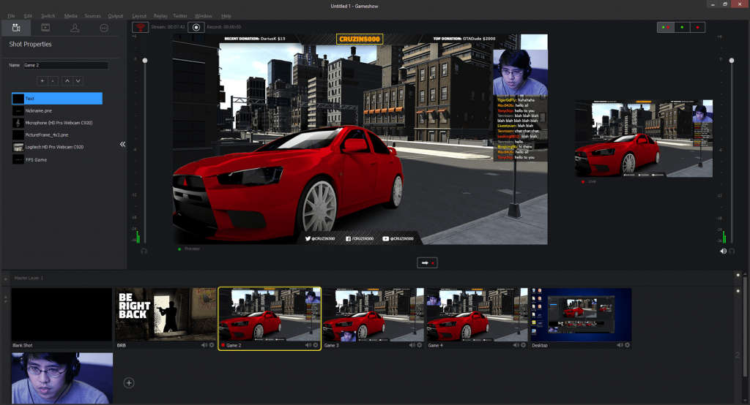Screen dimensions: 750x405
Task: Open the Output menu
Action: click(115, 16)
